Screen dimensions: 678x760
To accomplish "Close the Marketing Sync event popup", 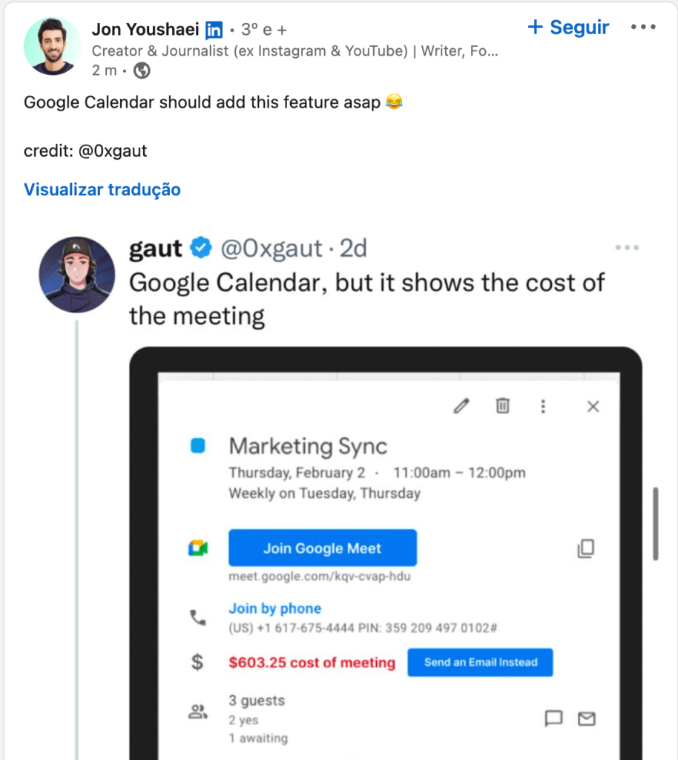I will pyautogui.click(x=593, y=406).
